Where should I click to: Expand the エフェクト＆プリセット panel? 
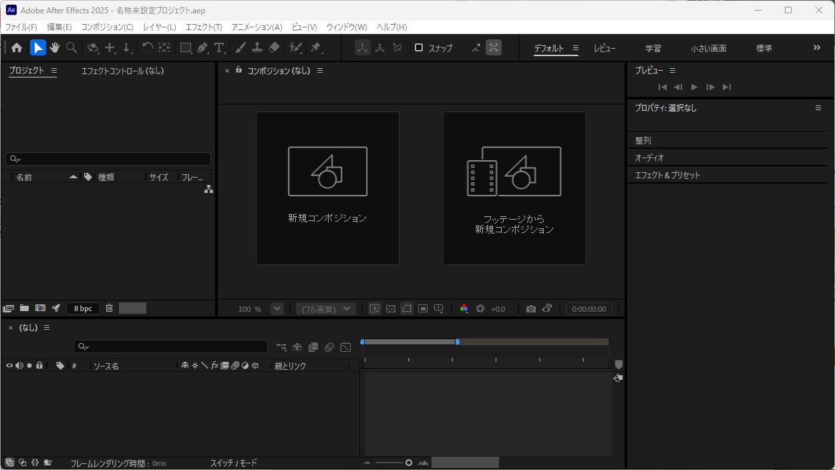click(668, 175)
